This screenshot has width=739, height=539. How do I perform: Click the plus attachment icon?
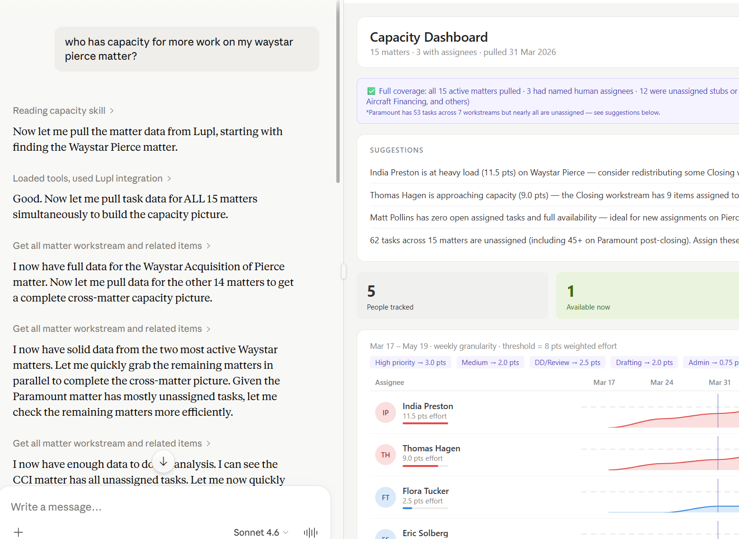click(18, 532)
